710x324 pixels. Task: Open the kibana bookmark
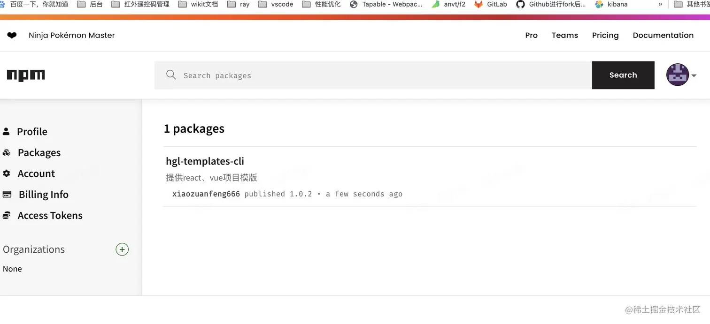coord(611,4)
